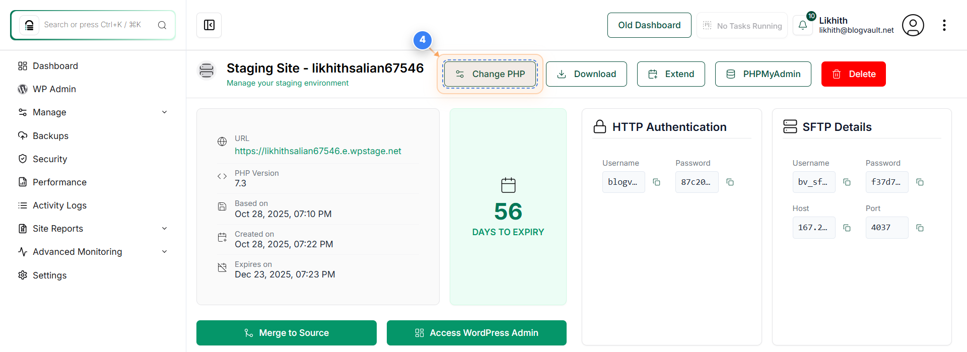Copy the HTTP Authentication password
Screen dimensions: 967x352
730,182
